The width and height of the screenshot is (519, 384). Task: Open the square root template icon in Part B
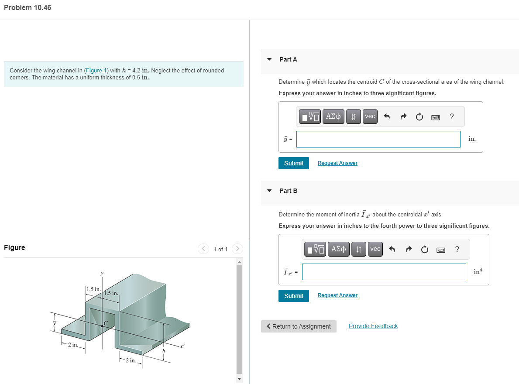pyautogui.click(x=315, y=249)
